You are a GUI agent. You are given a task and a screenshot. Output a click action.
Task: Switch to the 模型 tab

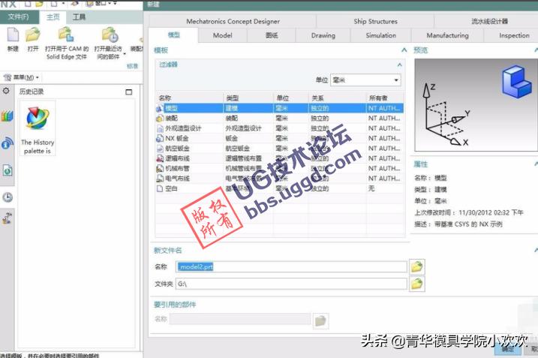click(x=173, y=35)
